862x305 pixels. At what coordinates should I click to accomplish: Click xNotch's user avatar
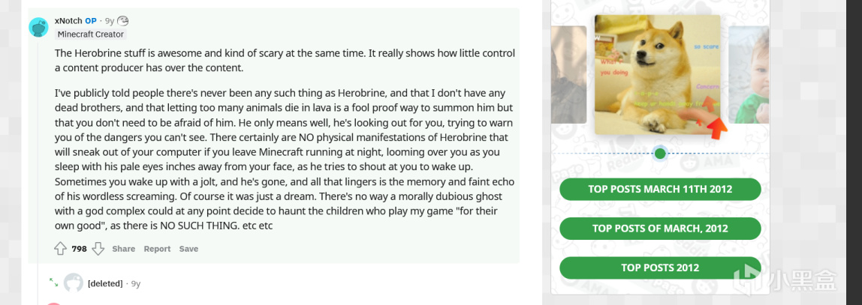(x=38, y=28)
